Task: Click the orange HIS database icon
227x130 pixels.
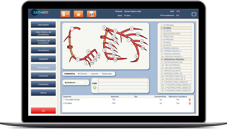Action: (65, 14)
